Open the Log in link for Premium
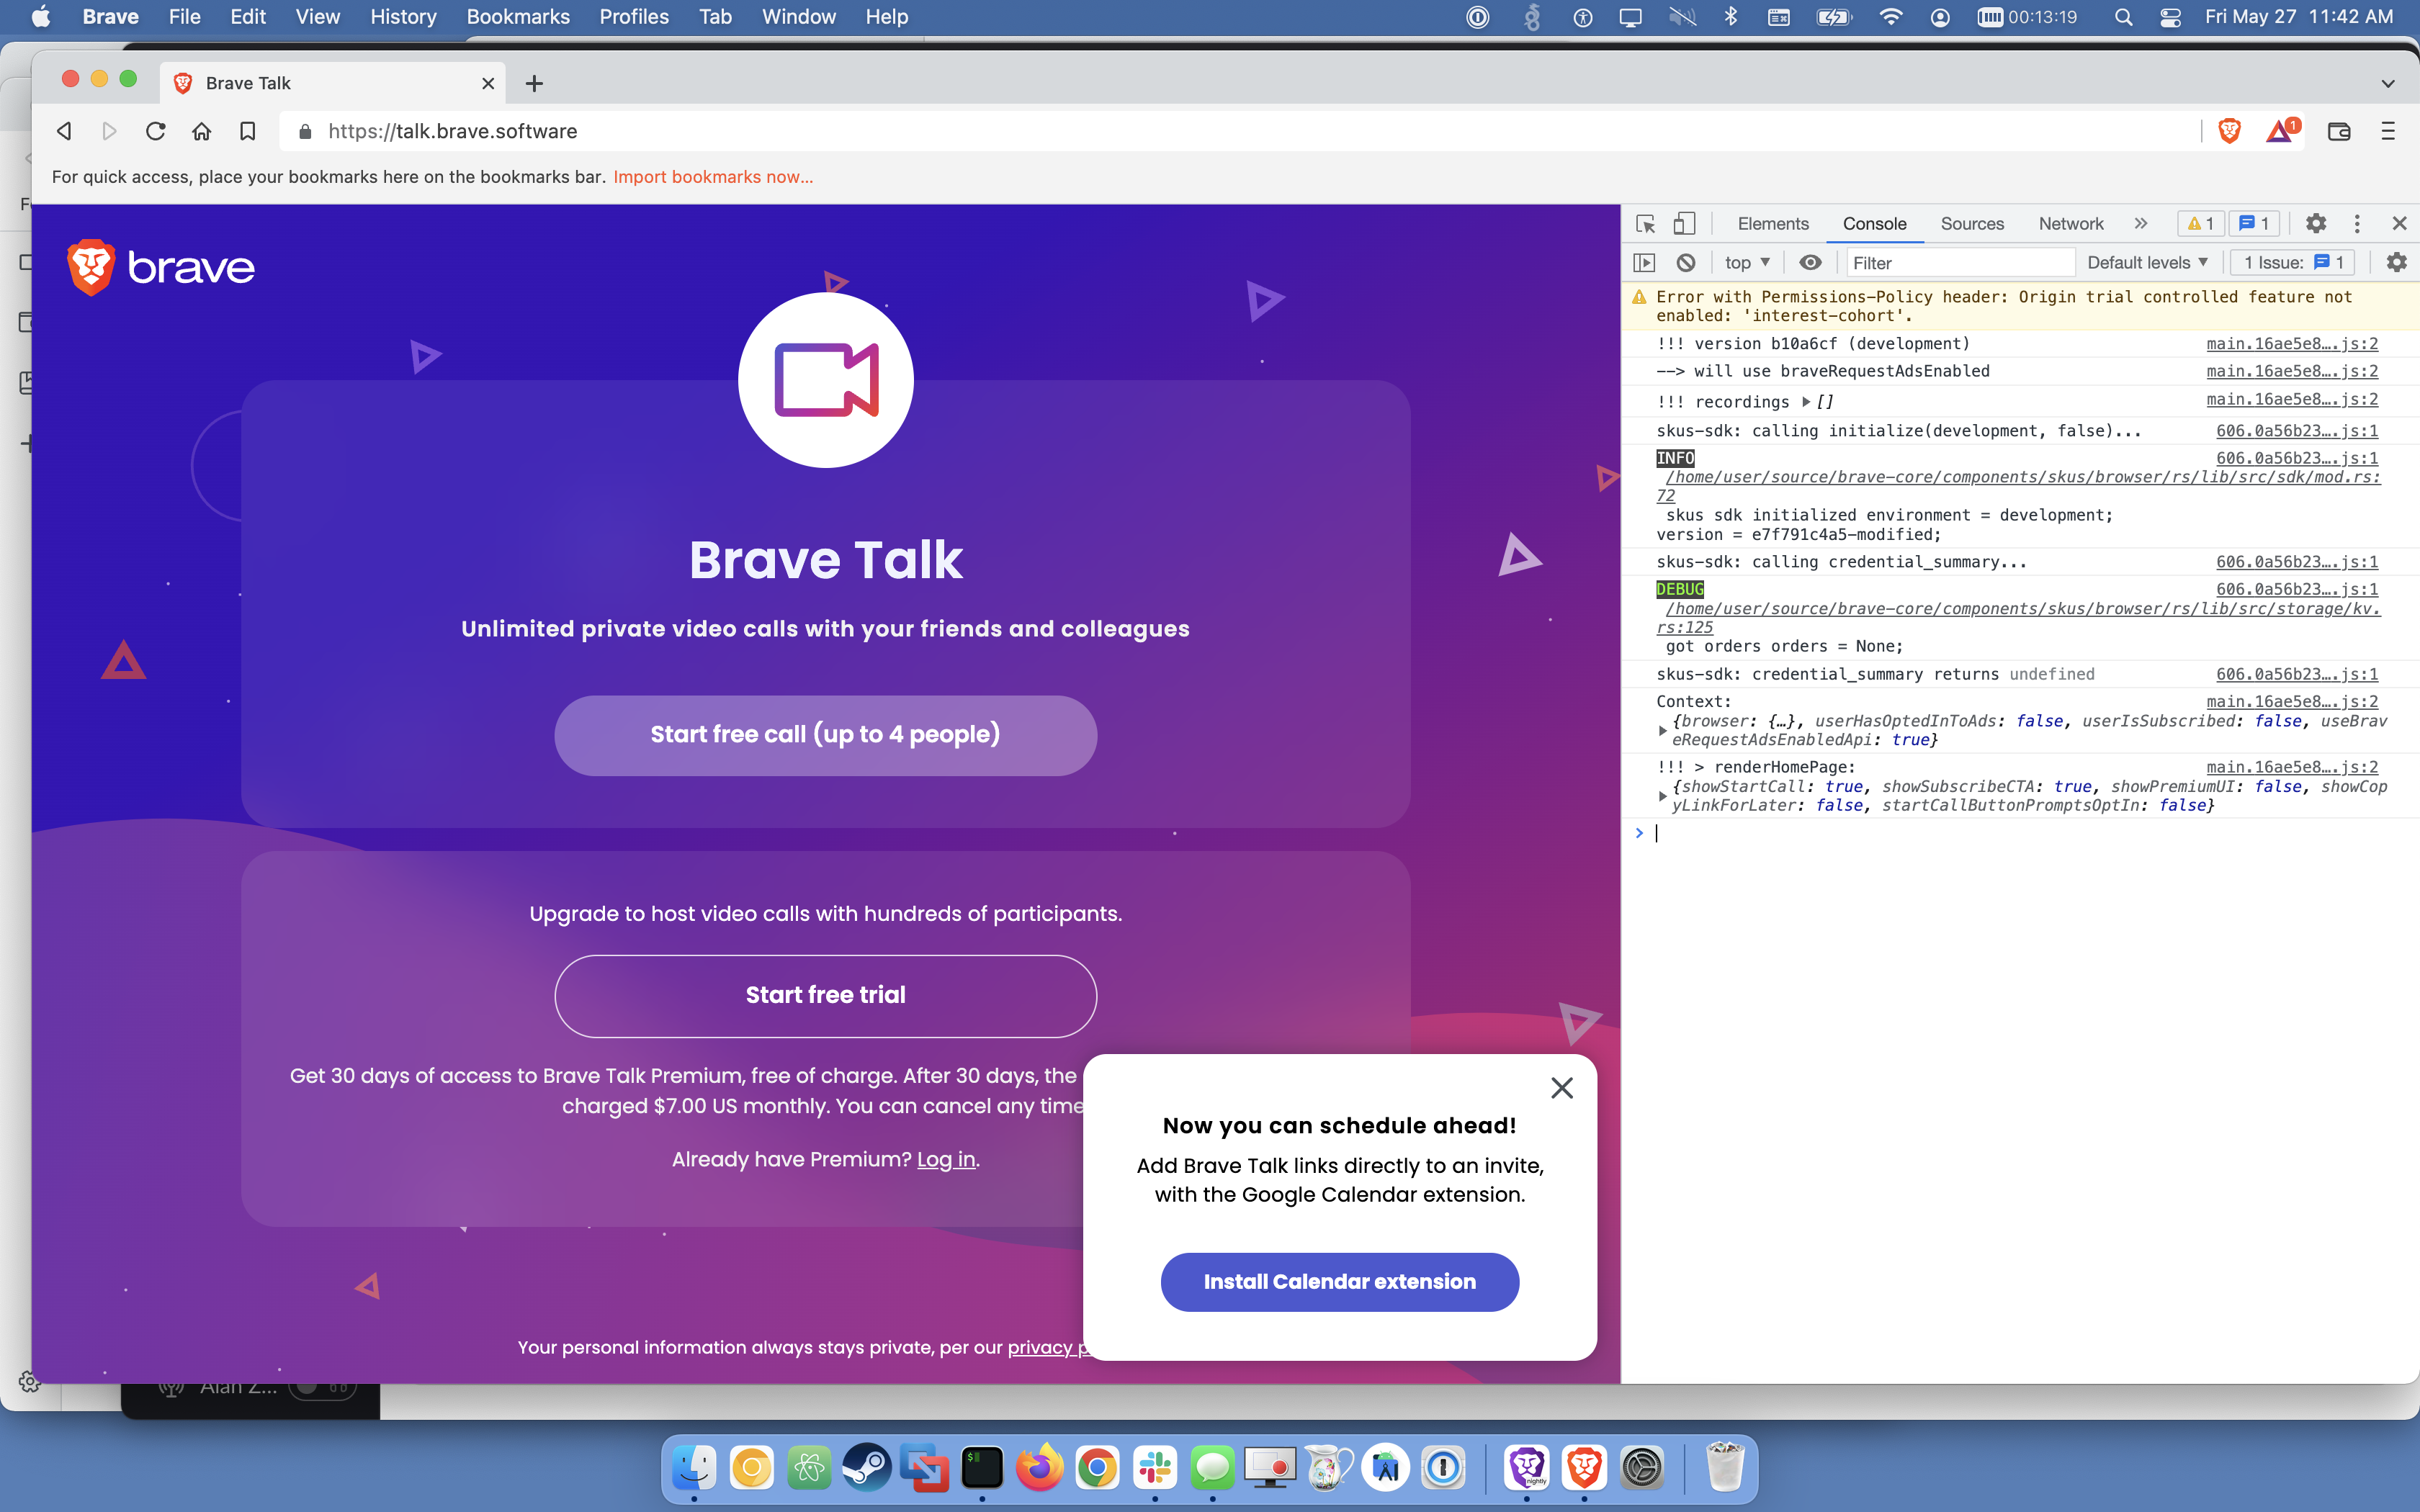 pos(945,1160)
